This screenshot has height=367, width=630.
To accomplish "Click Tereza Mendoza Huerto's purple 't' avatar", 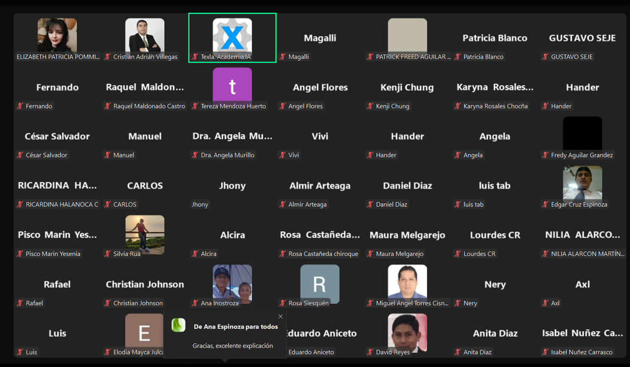I will click(x=232, y=85).
